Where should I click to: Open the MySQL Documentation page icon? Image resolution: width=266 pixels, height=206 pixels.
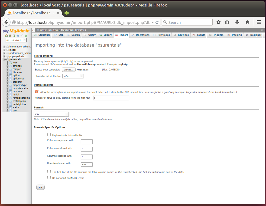point(22,36)
